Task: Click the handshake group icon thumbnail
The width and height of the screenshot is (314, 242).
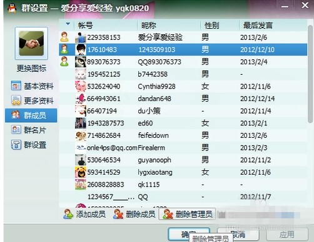Action: 31,43
